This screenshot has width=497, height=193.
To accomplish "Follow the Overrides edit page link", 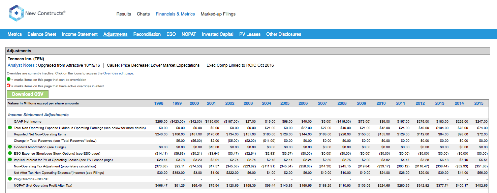I will [118, 73].
